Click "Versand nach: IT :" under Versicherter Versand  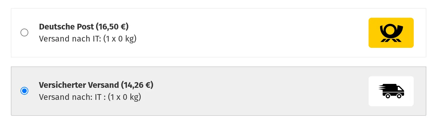72,97
